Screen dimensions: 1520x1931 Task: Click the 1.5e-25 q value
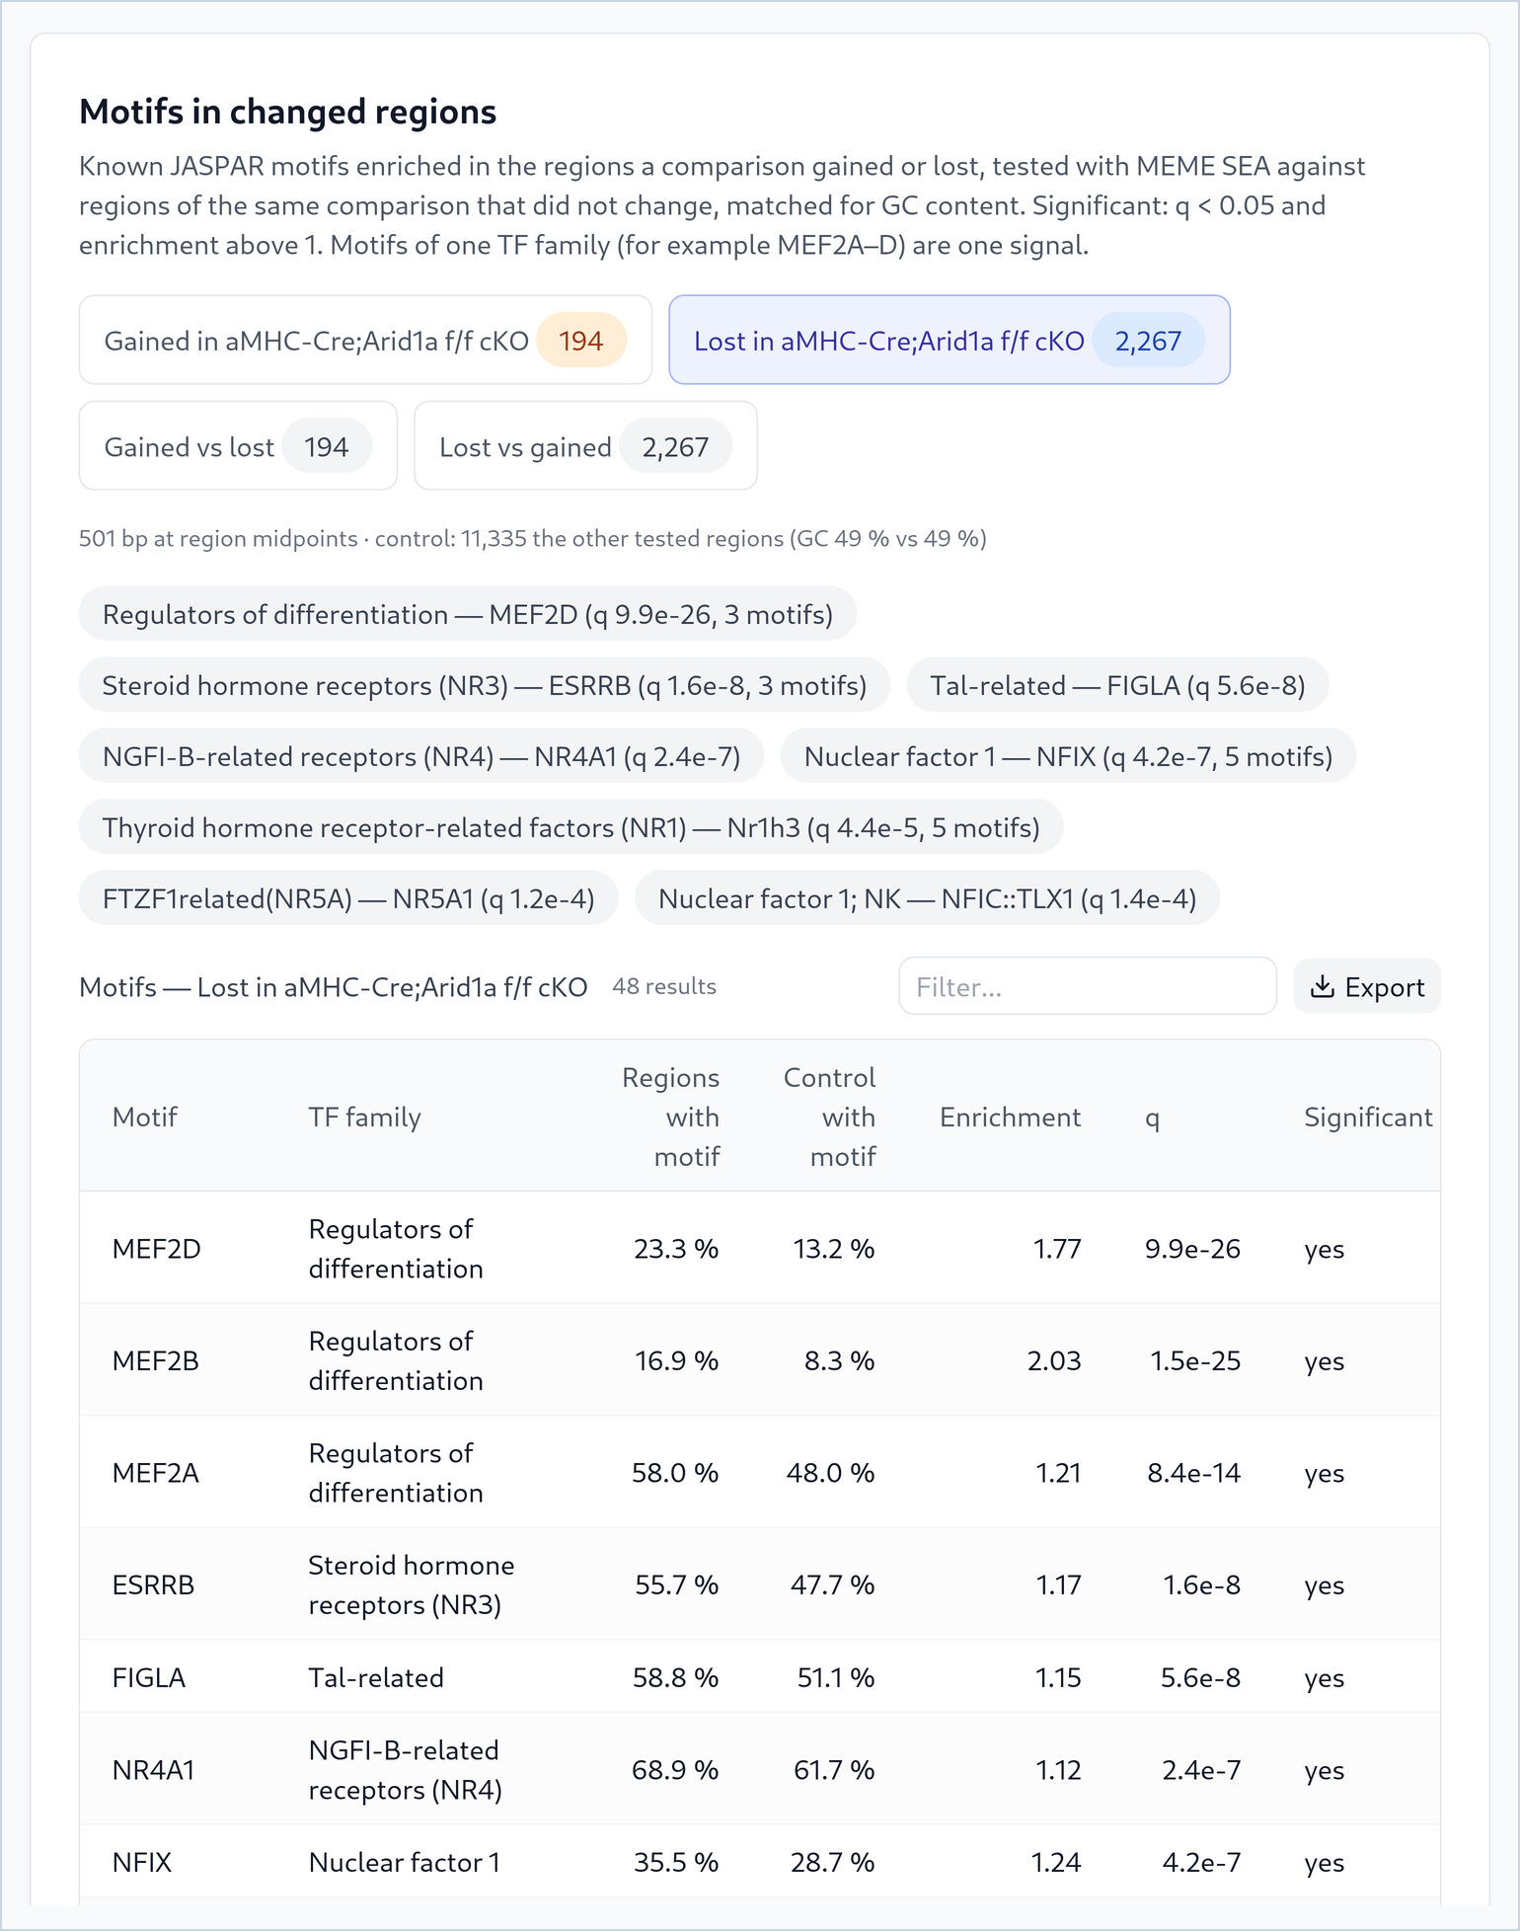pyautogui.click(x=1195, y=1360)
